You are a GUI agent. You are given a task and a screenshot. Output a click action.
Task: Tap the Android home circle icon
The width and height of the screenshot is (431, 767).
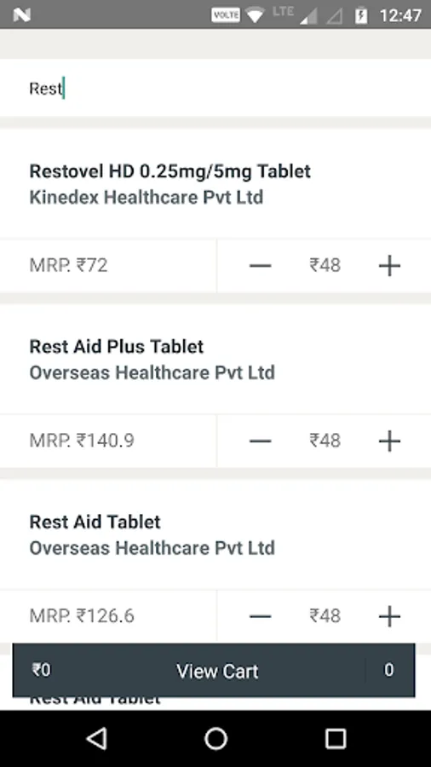click(215, 738)
